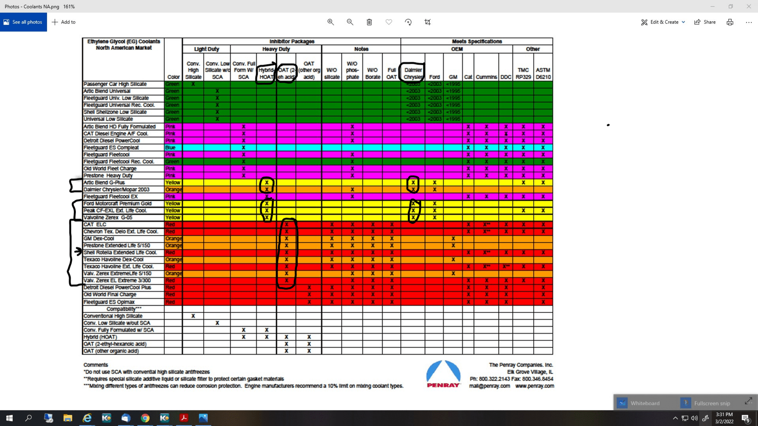This screenshot has height=426, width=758.
Task: Expand the Ink Workspace panel arrow
Action: [x=748, y=401]
